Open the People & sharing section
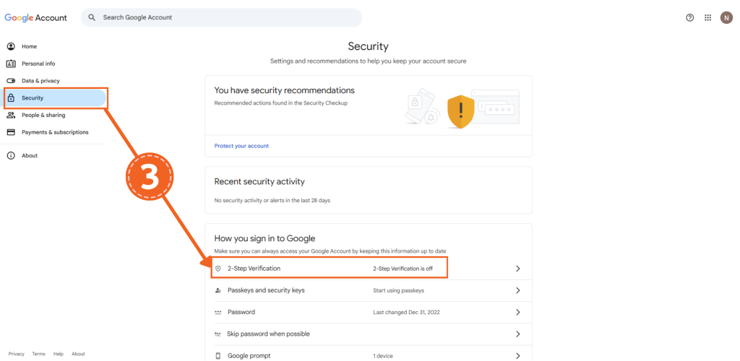Viewport: 740px width, 361px height. [43, 115]
